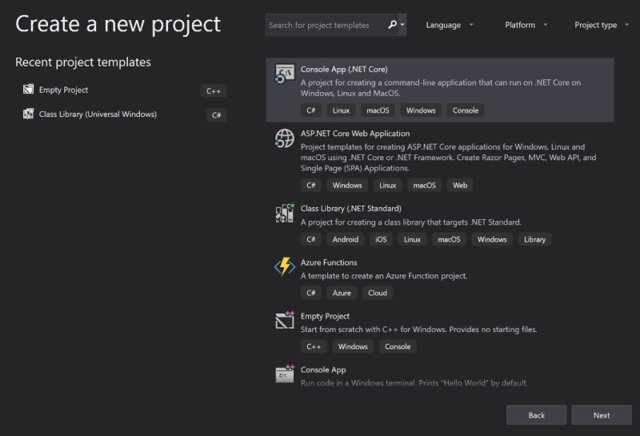Click the Azure Function description text
Screen dimensions: 640x436
point(384,276)
